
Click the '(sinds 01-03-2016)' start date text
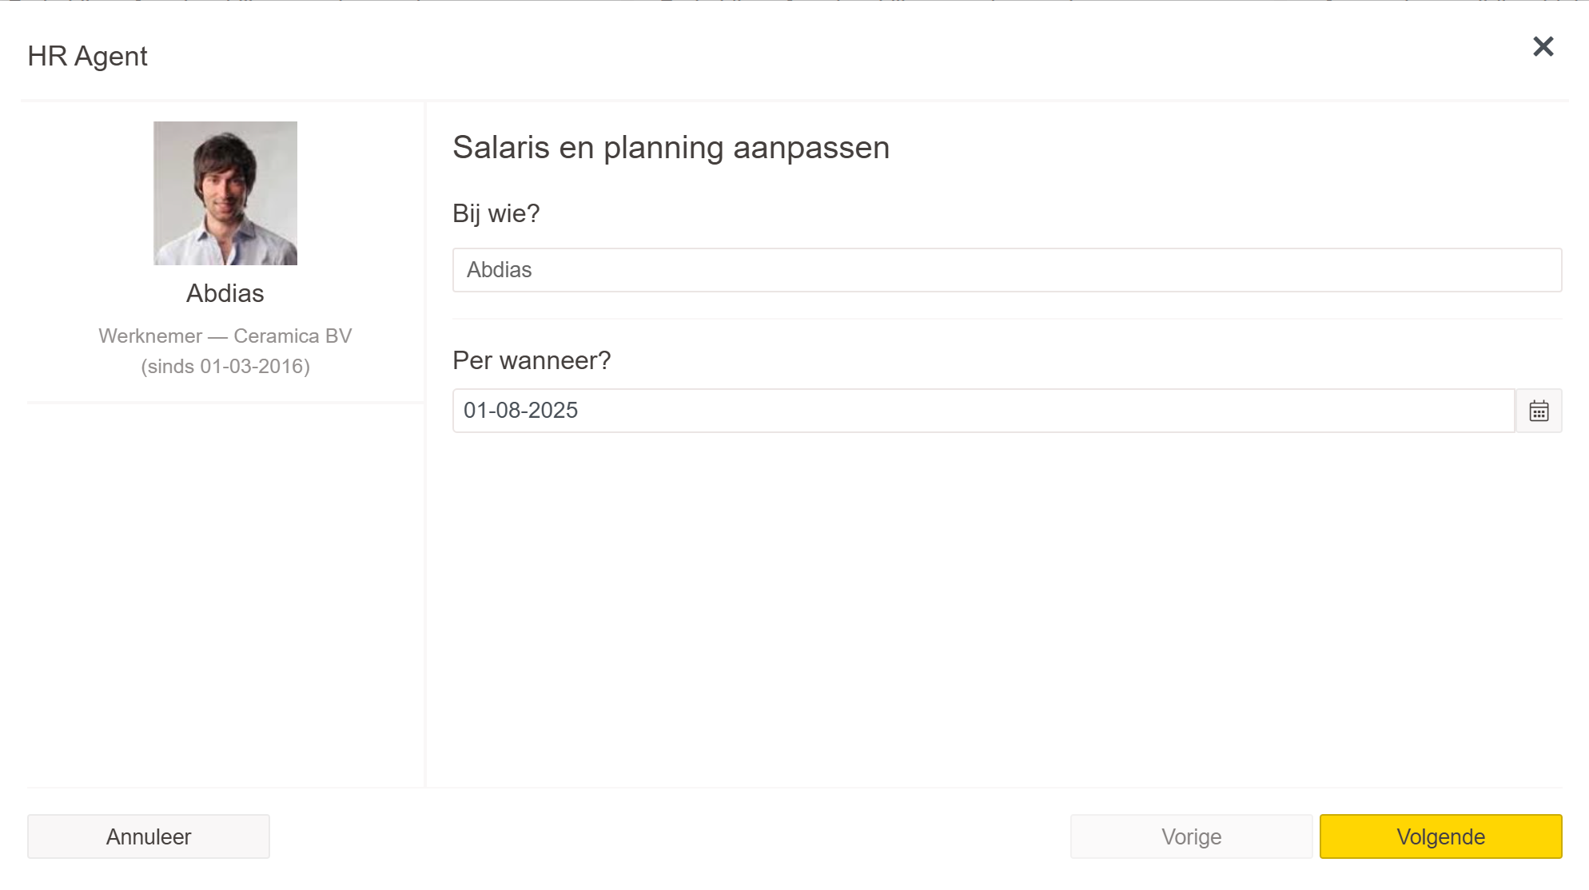pos(225,366)
